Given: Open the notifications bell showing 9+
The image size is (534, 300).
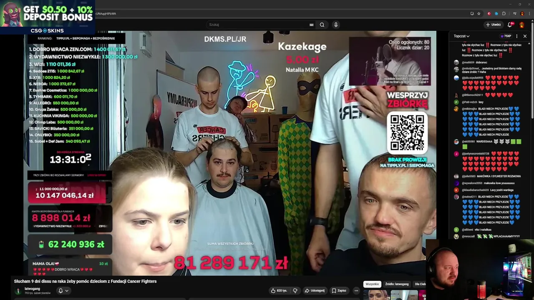Looking at the screenshot, I should pyautogui.click(x=510, y=25).
